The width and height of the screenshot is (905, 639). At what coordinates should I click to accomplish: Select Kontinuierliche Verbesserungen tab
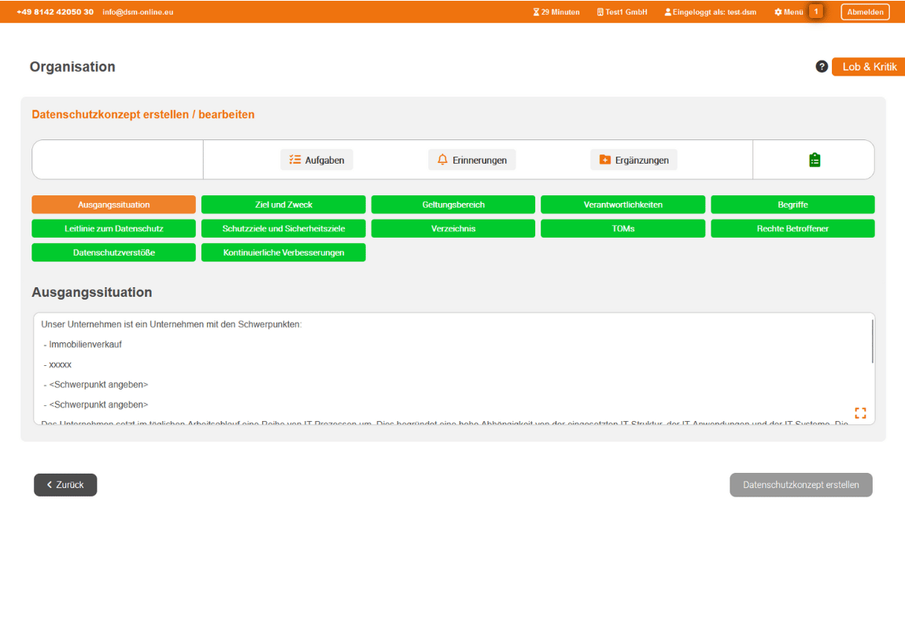click(x=283, y=253)
